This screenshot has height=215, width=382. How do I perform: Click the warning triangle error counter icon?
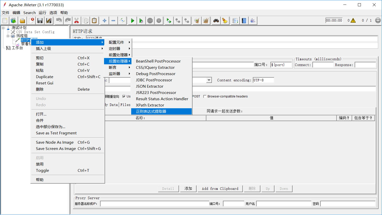353,20
